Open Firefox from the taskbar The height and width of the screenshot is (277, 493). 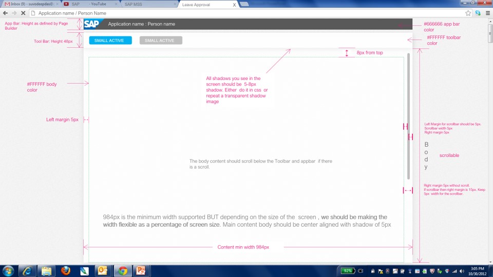(x=65, y=270)
